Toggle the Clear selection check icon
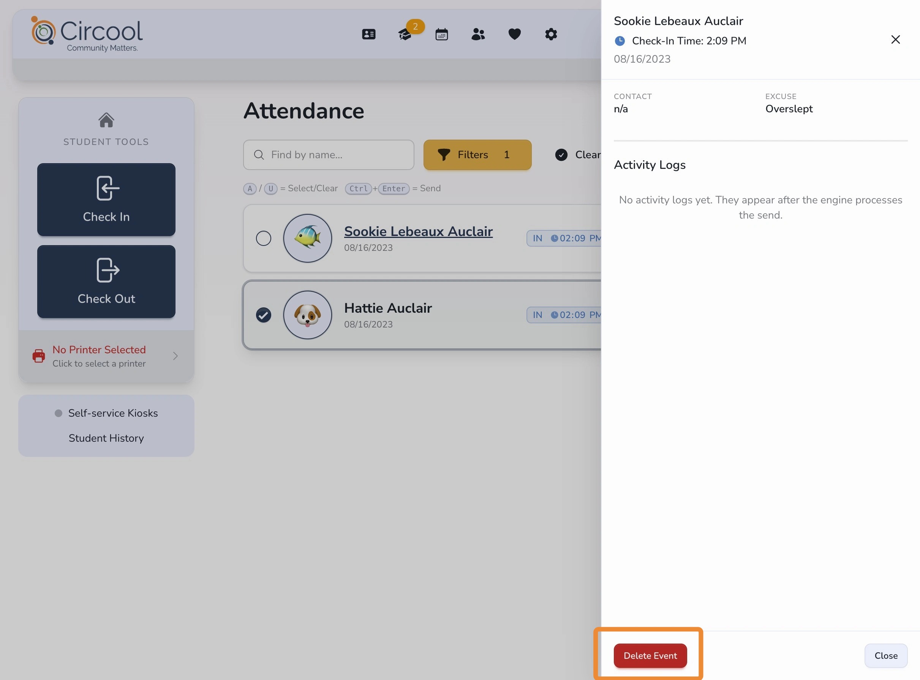Screen dimensions: 920x680 (x=561, y=155)
